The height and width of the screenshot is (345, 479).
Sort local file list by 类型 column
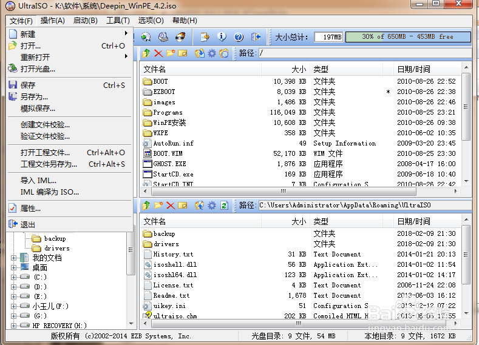[x=347, y=222]
